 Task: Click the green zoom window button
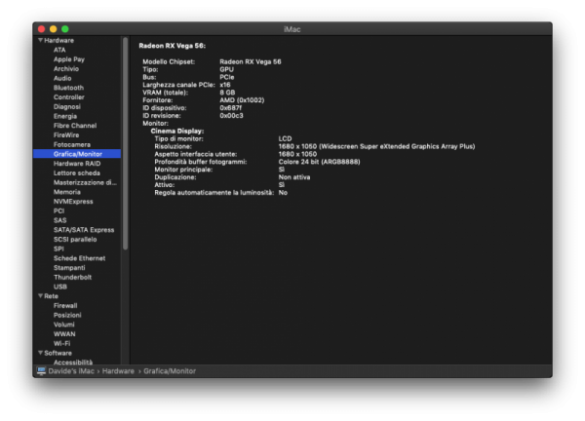(66, 29)
